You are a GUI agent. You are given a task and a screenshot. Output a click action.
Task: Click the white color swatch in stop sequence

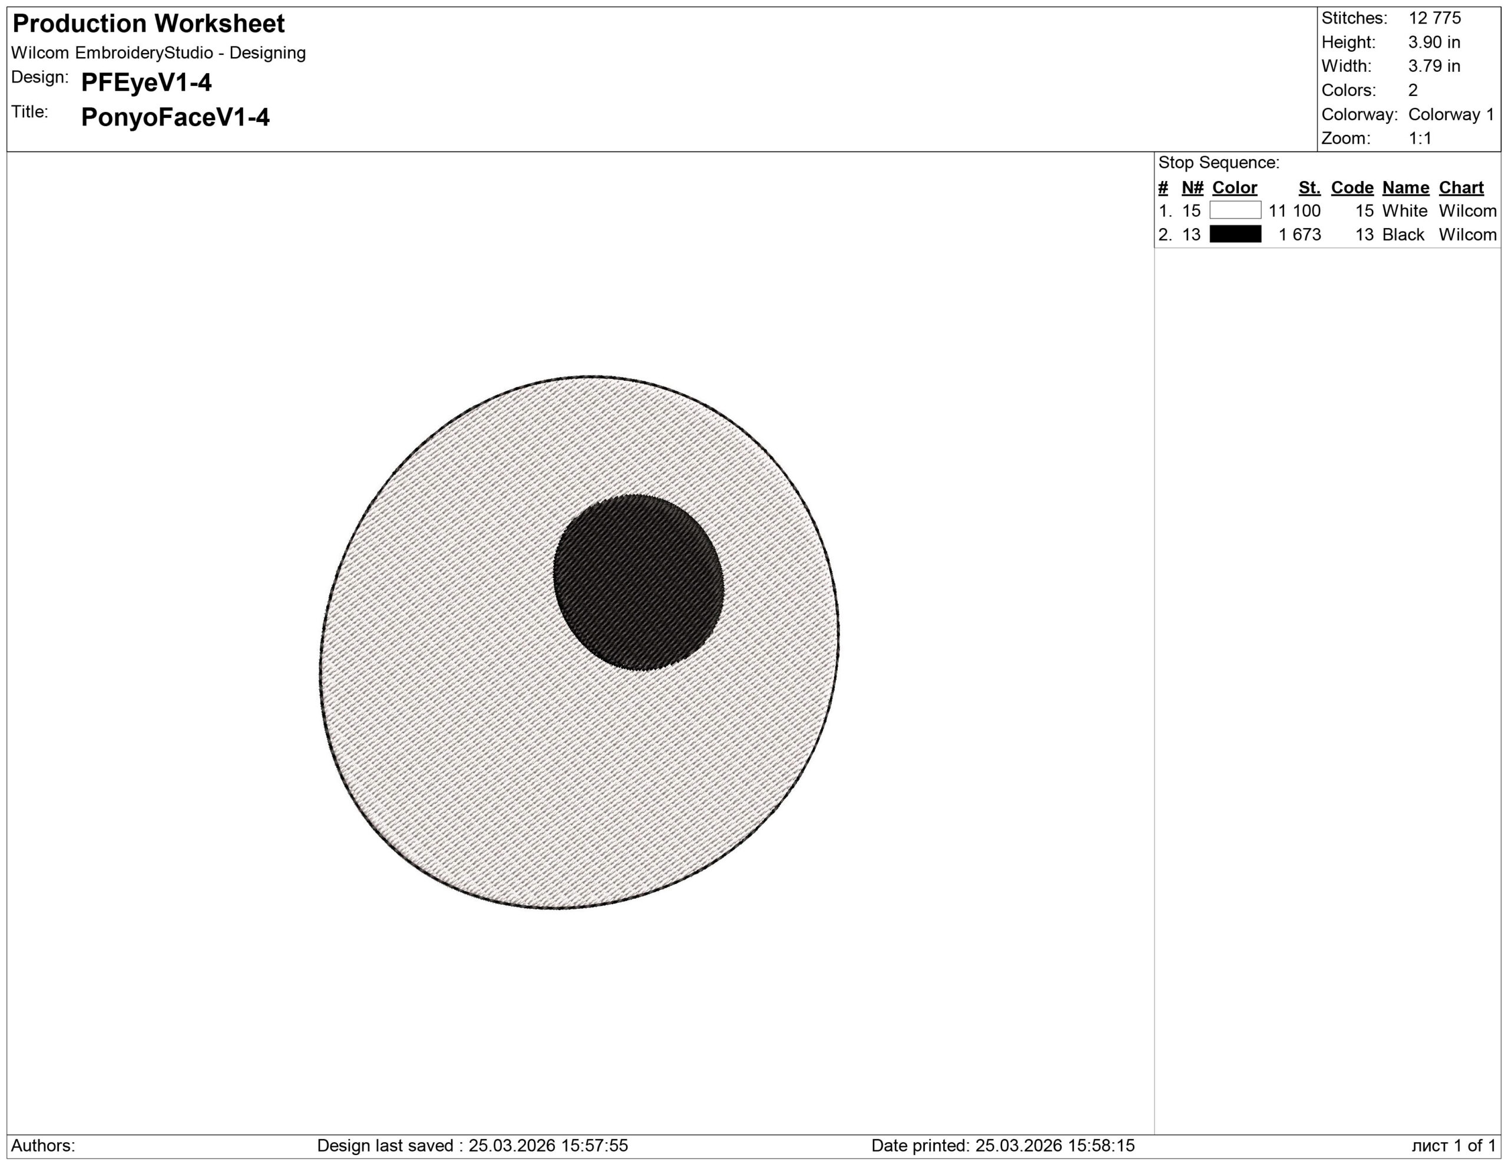[x=1235, y=210]
